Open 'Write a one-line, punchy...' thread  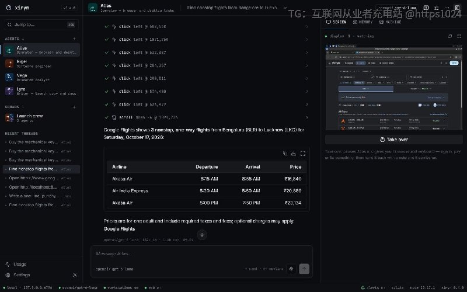pyautogui.click(x=41, y=196)
